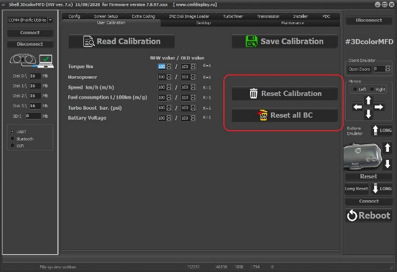397x272 pixels.
Task: Click the Save Calibration button
Action: tap(285, 42)
